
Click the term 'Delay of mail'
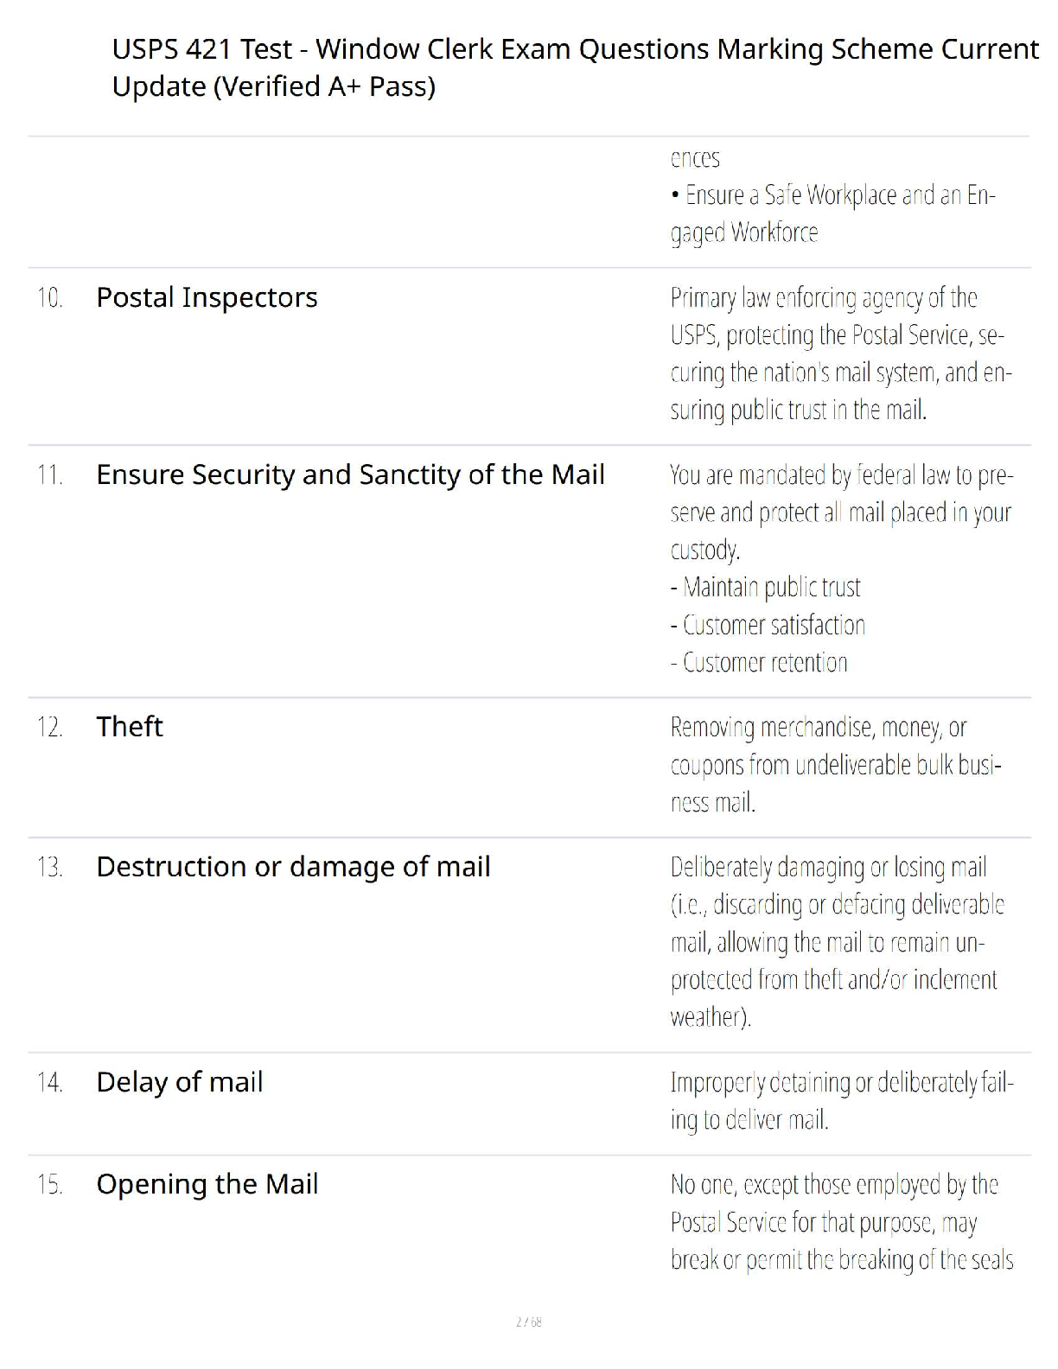click(179, 1081)
